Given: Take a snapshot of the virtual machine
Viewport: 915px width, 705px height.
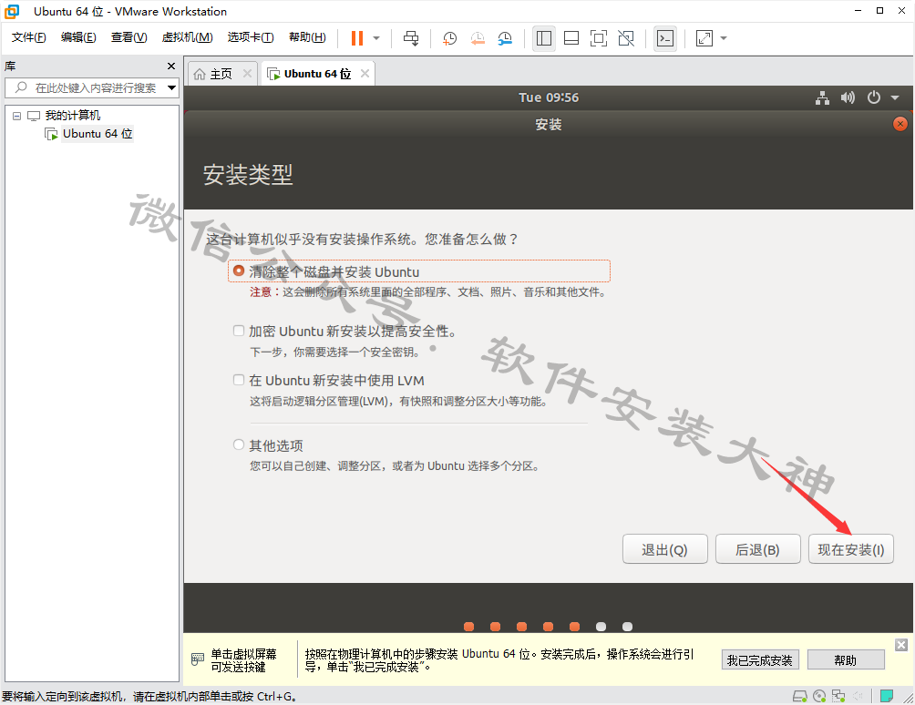Looking at the screenshot, I should [x=449, y=38].
